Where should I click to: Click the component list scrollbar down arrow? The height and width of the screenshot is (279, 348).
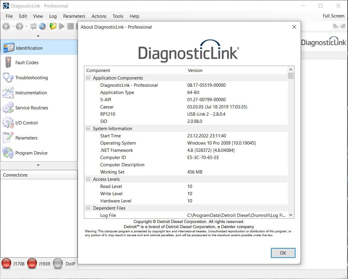tap(291, 215)
